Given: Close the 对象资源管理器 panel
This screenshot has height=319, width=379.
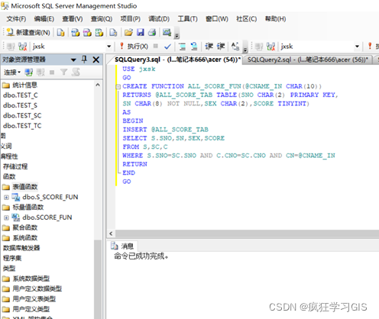Looking at the screenshot, I should 96,60.
